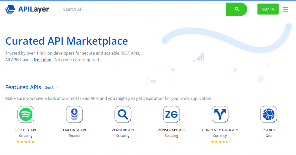
Task: Click the IPSTACK title
Action: (269, 130)
